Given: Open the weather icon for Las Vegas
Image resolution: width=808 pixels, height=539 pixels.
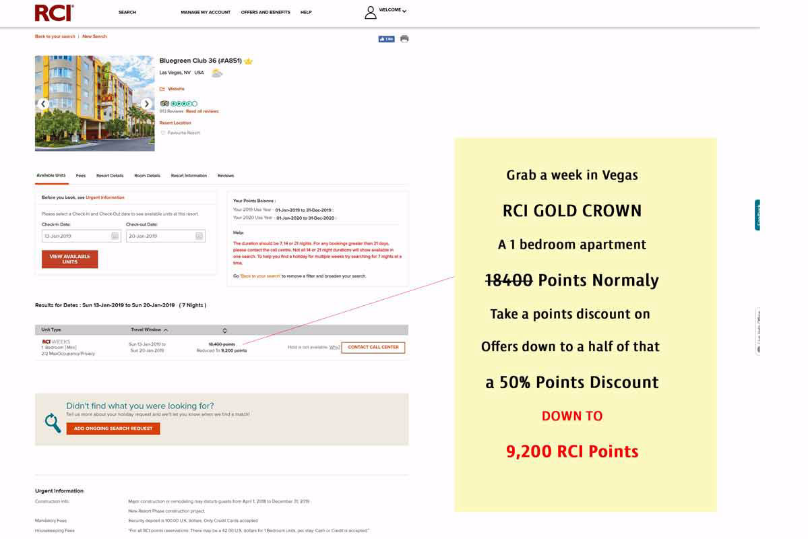Looking at the screenshot, I should [x=217, y=73].
